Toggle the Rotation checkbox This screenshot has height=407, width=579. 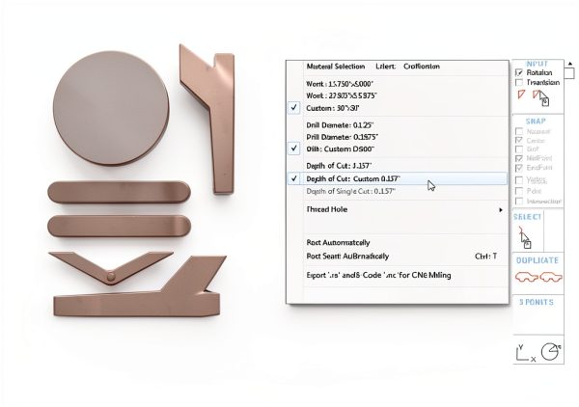point(519,72)
